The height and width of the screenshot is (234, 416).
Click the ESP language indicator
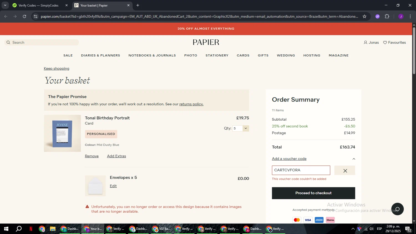tap(379, 229)
